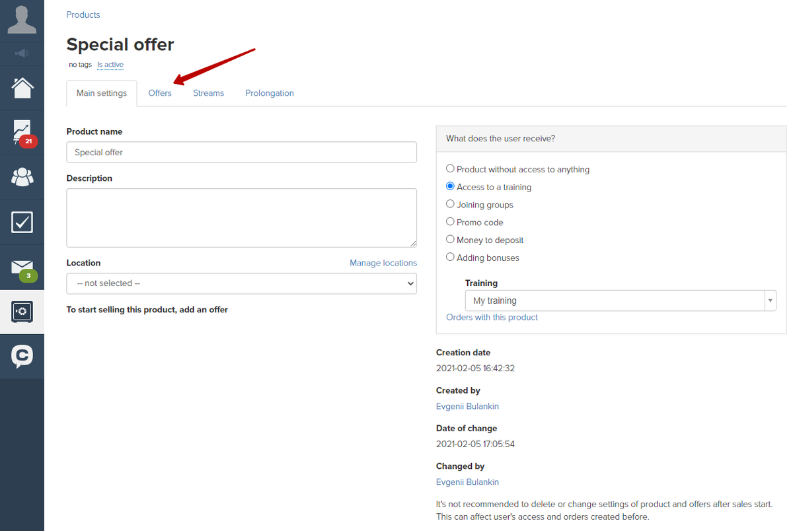This screenshot has width=793, height=531.
Task: Click into the Product name field
Action: click(x=241, y=153)
